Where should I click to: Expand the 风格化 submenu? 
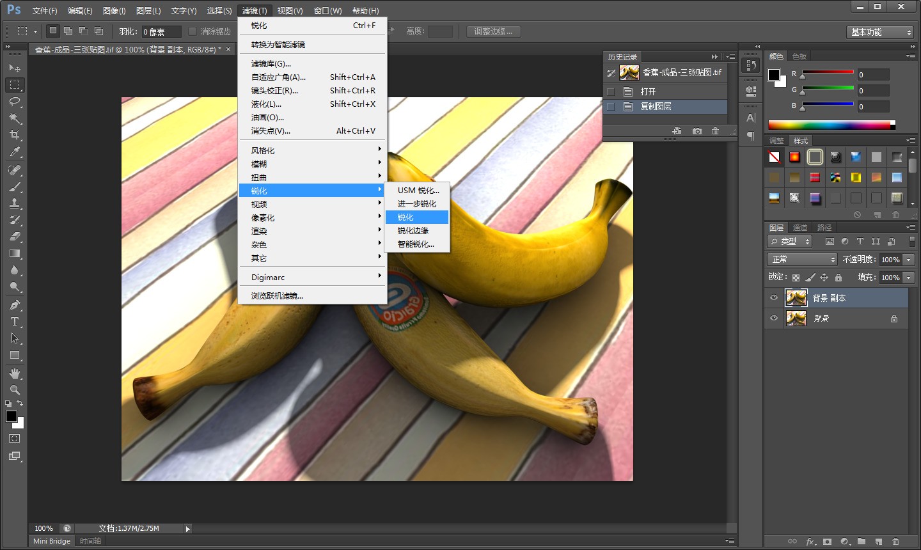pos(312,150)
